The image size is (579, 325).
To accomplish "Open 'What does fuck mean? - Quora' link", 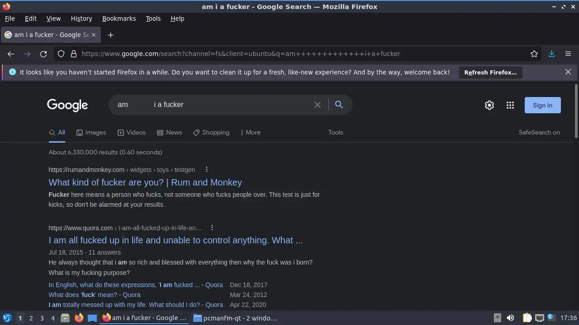I will pyautogui.click(x=95, y=295).
